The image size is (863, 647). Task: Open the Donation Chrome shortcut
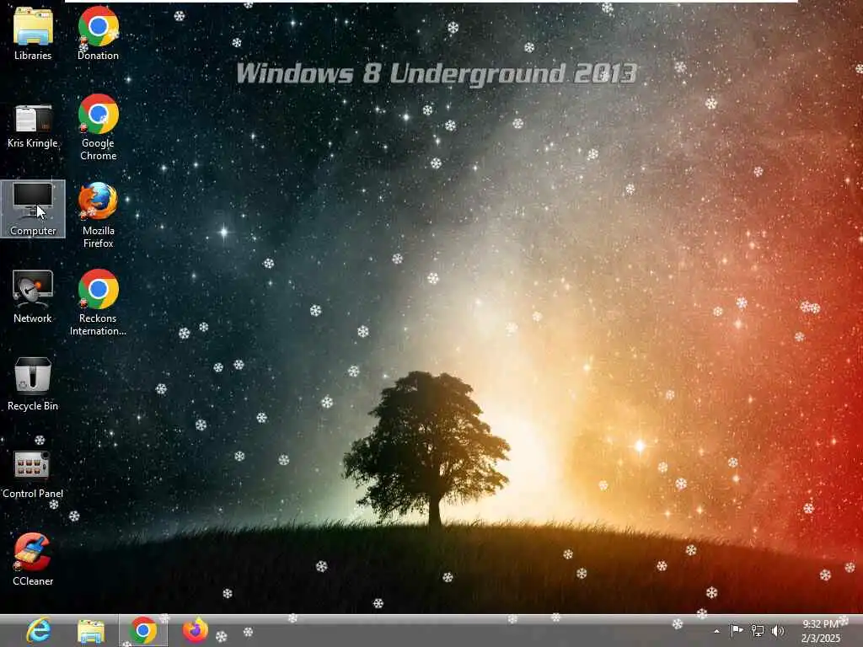point(98,32)
